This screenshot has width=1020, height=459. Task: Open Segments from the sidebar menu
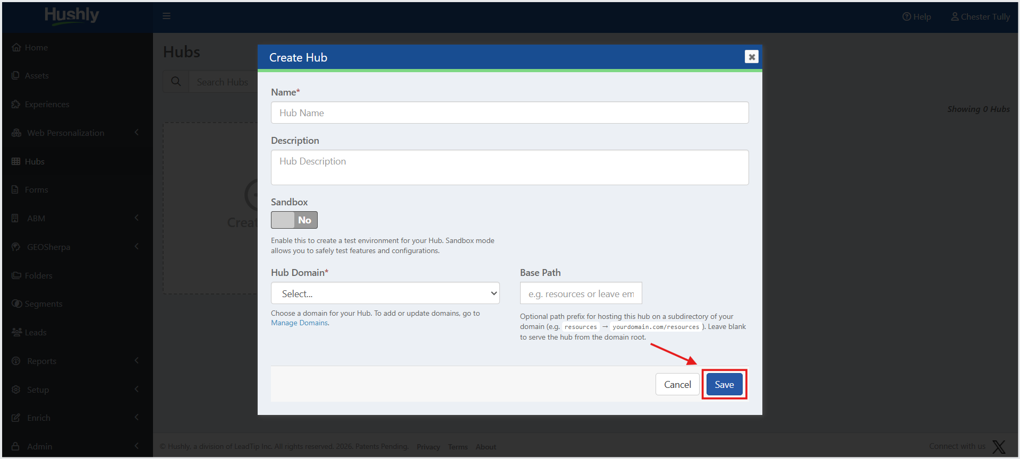point(44,304)
